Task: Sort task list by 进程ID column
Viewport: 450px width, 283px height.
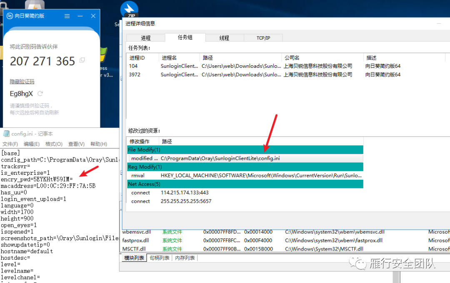Action: coord(143,57)
